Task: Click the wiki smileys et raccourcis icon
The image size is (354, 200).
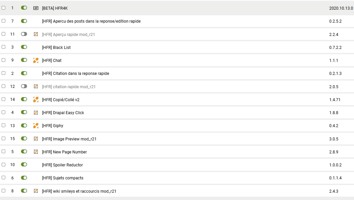Action: pyautogui.click(x=36, y=191)
